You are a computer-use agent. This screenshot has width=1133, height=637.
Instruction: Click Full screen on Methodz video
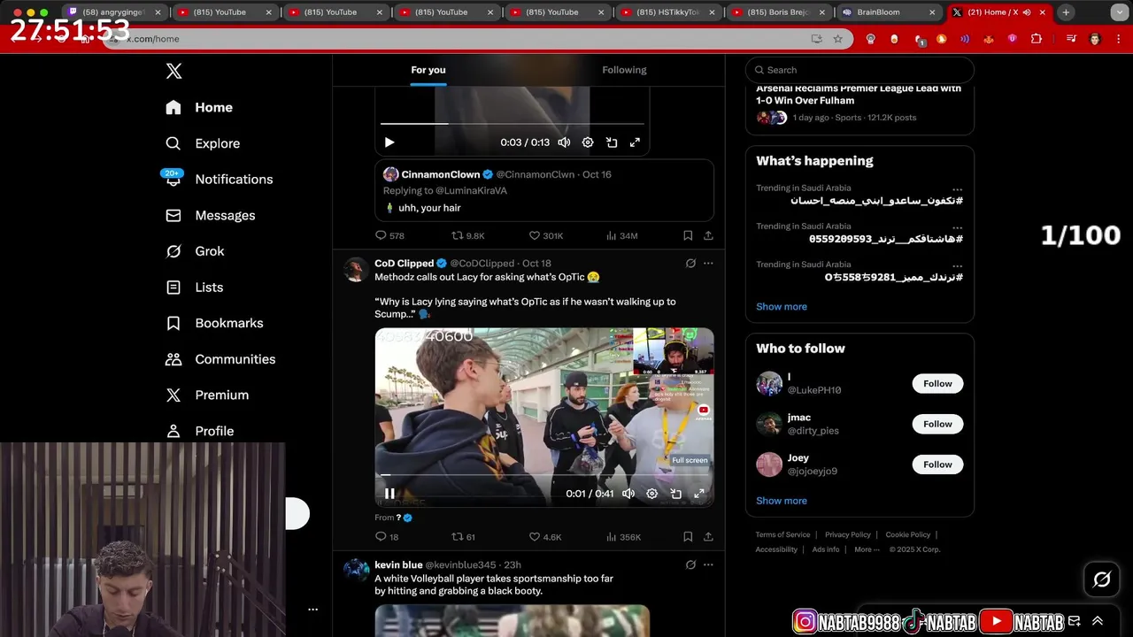coord(699,494)
